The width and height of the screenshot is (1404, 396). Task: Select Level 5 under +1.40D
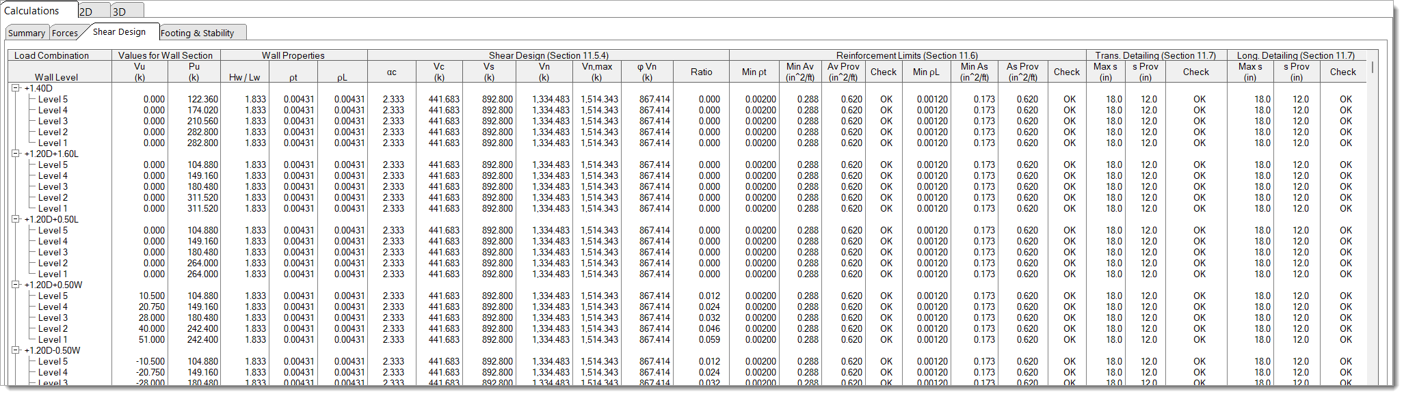[53, 99]
